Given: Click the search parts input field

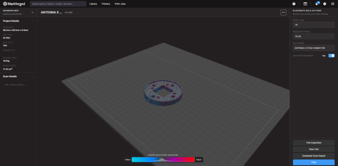Looking at the screenshot, I should tap(58, 4).
